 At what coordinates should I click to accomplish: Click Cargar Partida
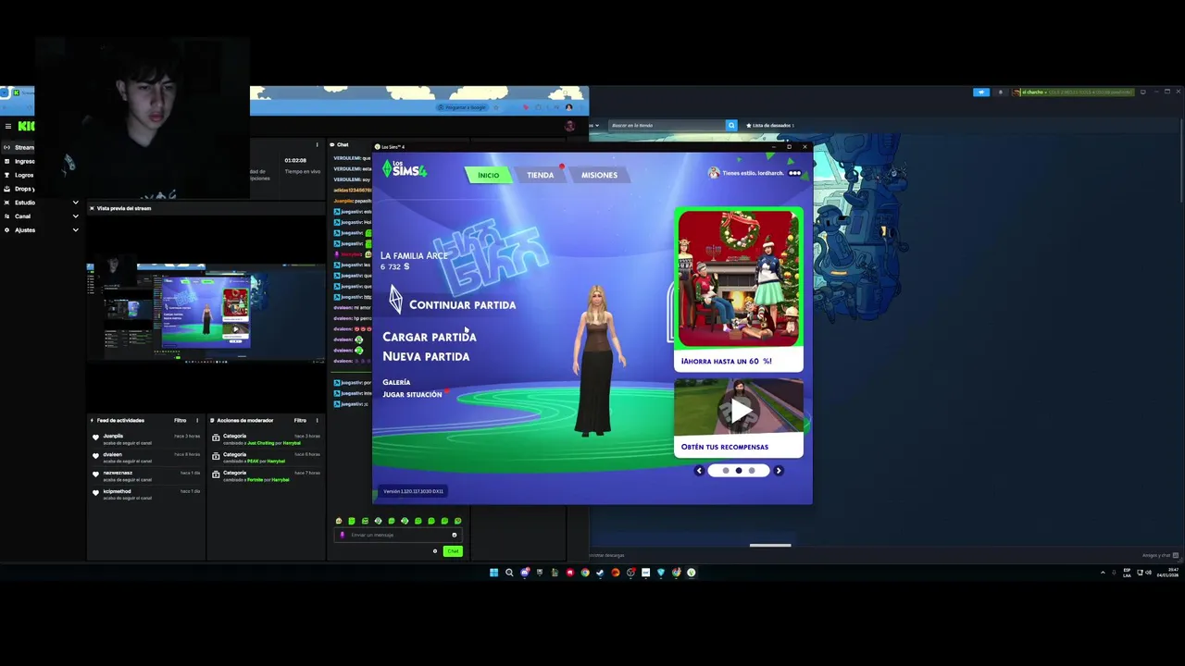(x=430, y=337)
